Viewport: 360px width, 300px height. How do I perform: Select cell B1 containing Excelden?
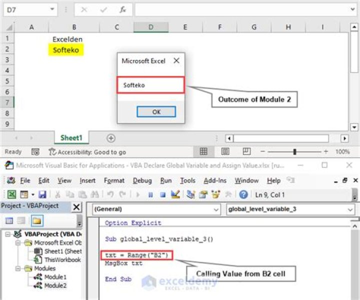point(74,39)
